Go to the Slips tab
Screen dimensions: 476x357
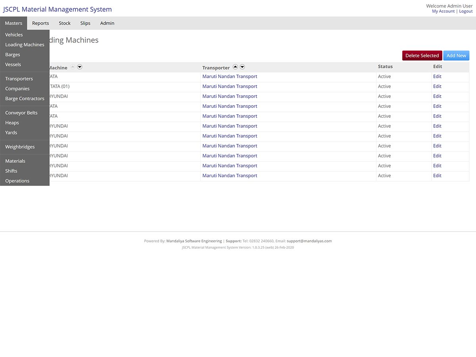[85, 23]
